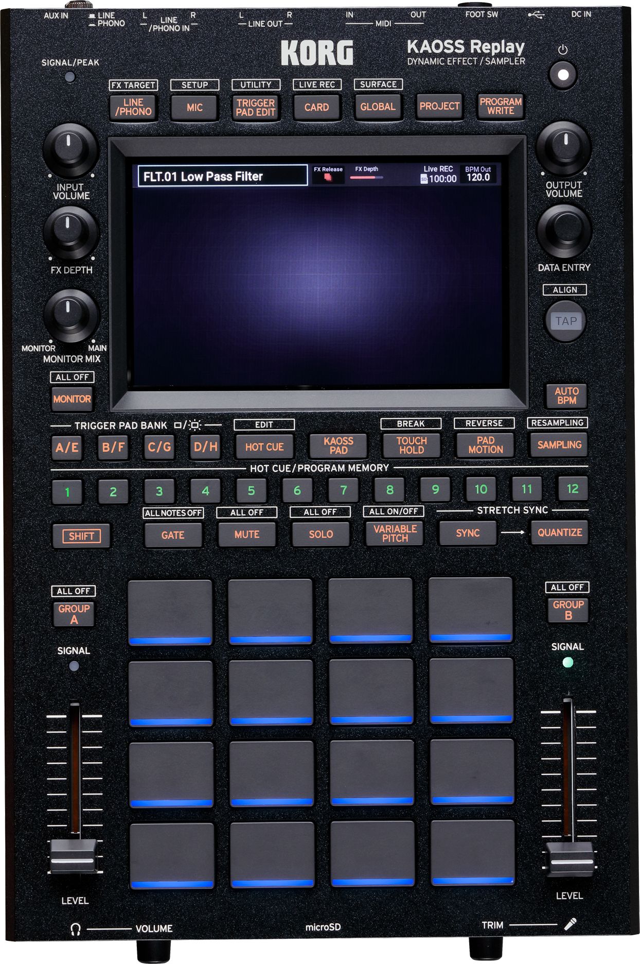Select the MIC input button

[x=194, y=107]
